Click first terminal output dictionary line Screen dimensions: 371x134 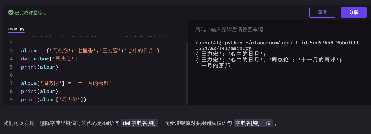(231, 54)
